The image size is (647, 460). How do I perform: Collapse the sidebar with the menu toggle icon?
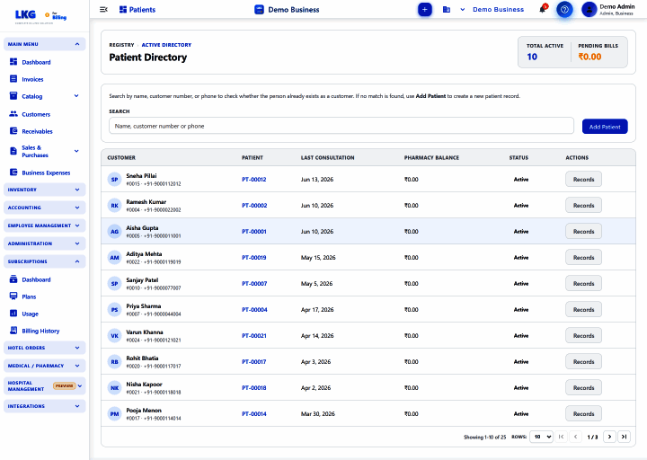coord(103,10)
